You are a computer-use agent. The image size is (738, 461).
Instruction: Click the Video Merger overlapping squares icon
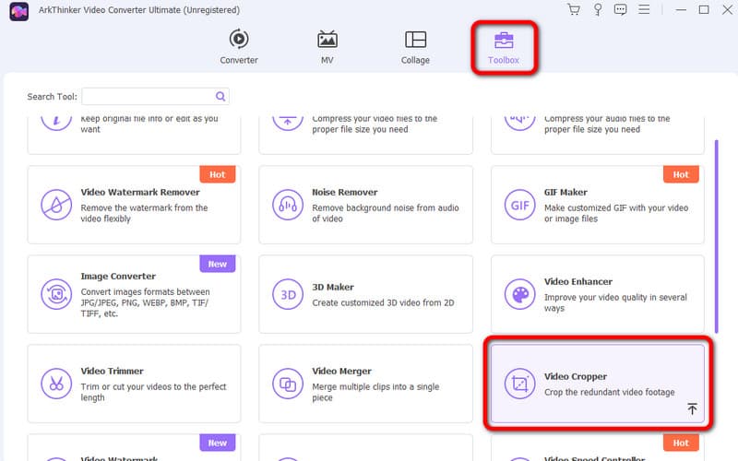[x=288, y=384]
